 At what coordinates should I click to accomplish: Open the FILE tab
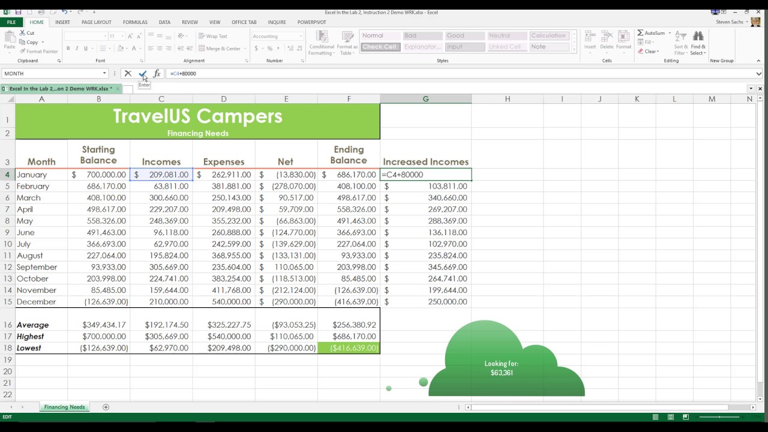point(11,22)
